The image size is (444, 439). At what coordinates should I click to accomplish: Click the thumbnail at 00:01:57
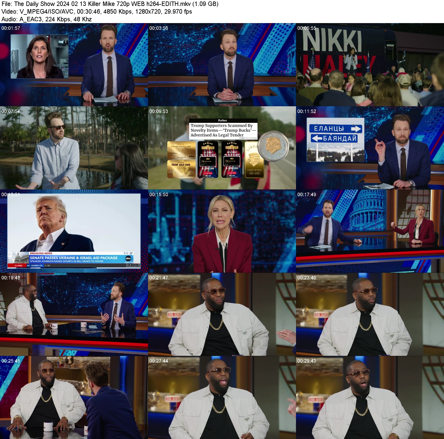coord(74,65)
